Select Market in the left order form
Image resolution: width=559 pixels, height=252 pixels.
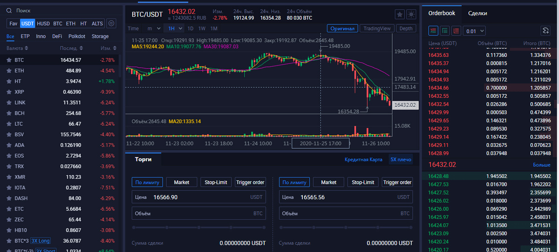tap(182, 182)
